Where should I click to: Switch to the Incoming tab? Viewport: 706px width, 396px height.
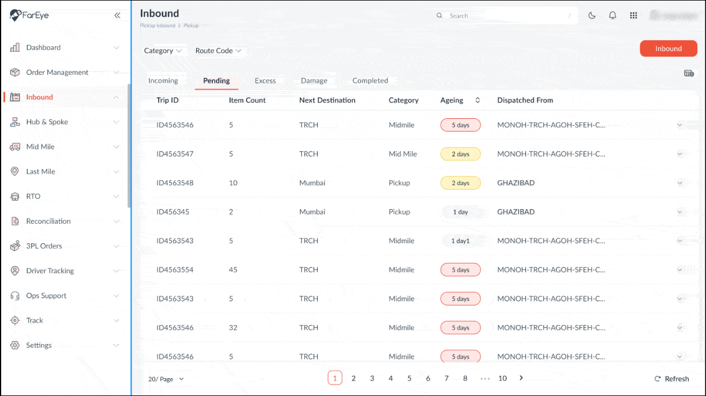[163, 81]
